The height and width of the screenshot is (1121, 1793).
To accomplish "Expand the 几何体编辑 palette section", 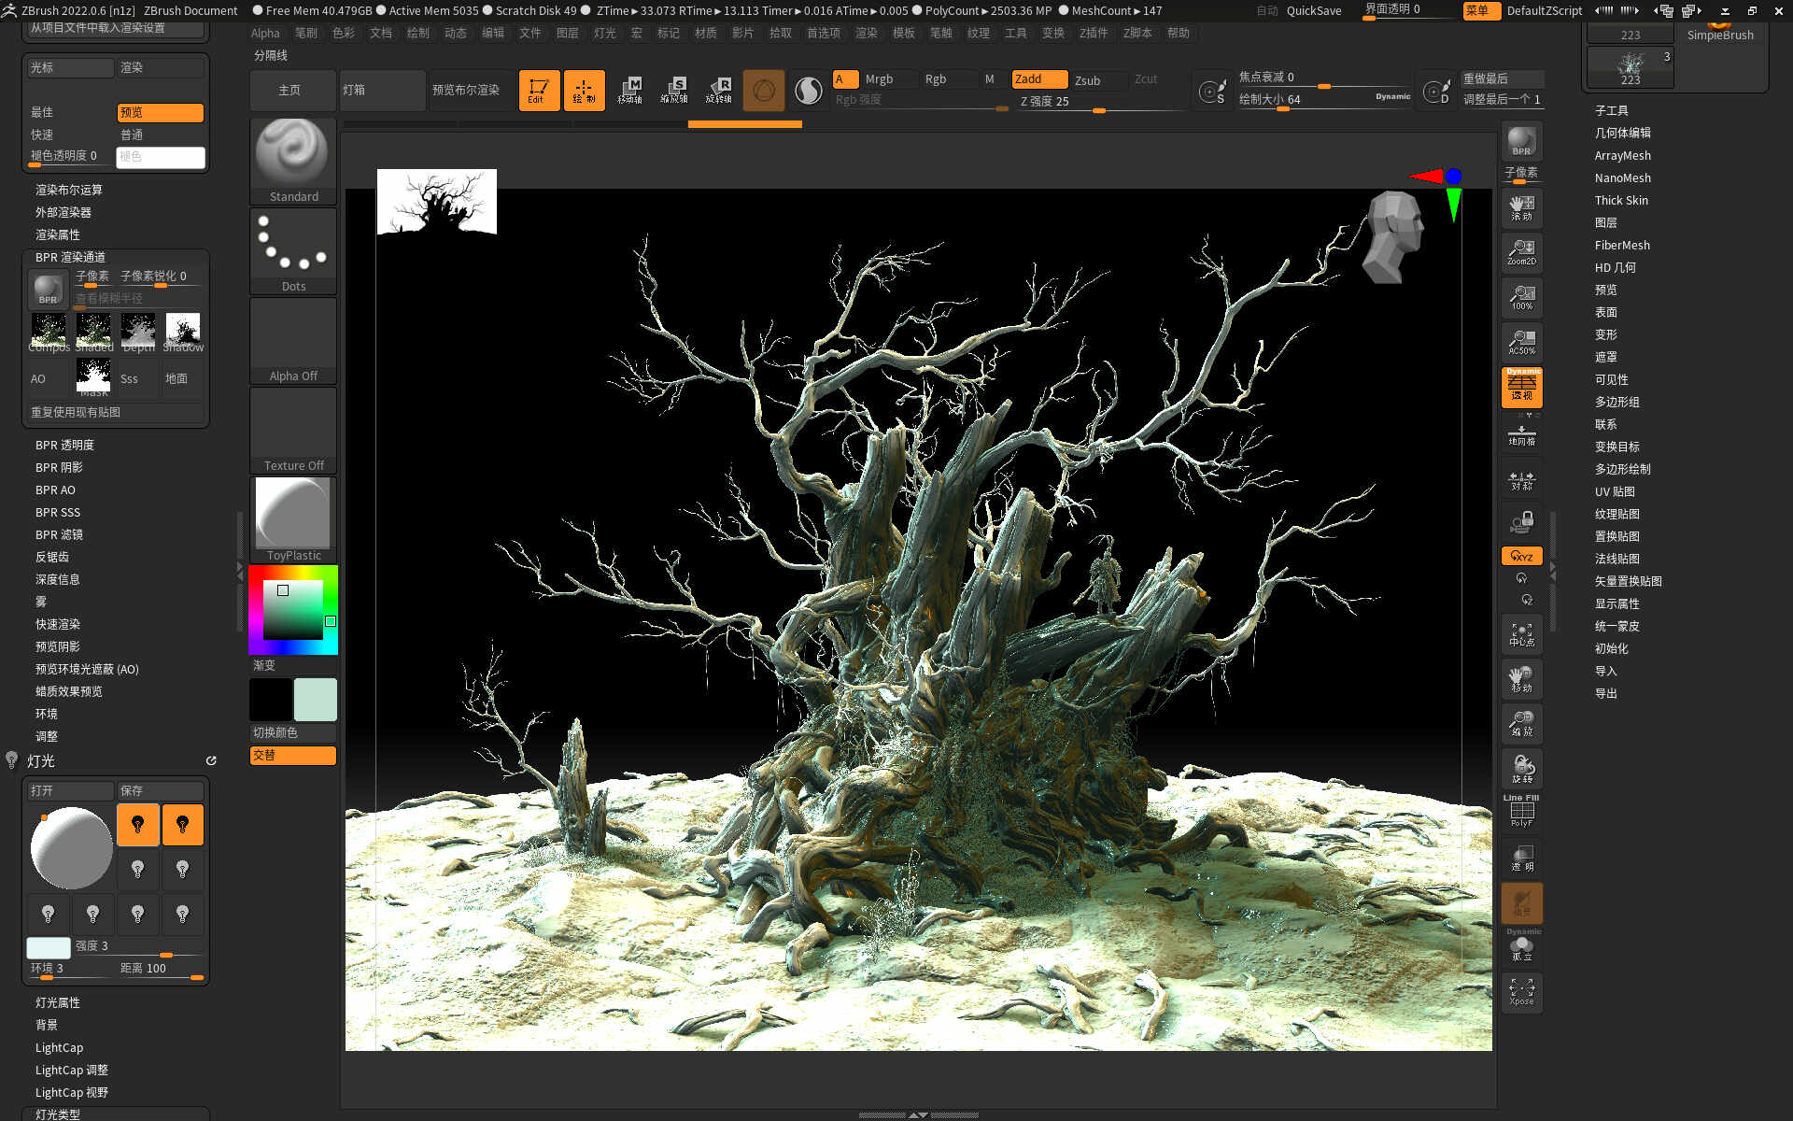I will tap(1622, 133).
